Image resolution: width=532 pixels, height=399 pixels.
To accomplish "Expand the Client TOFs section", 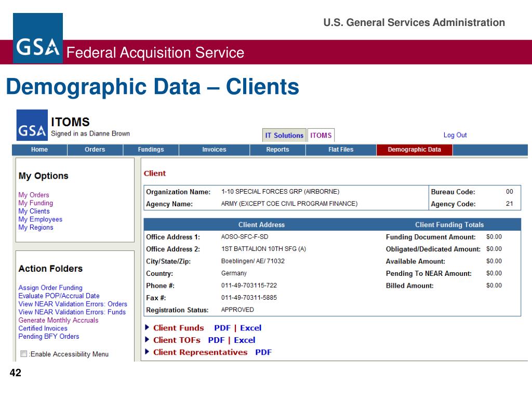I will 147,340.
